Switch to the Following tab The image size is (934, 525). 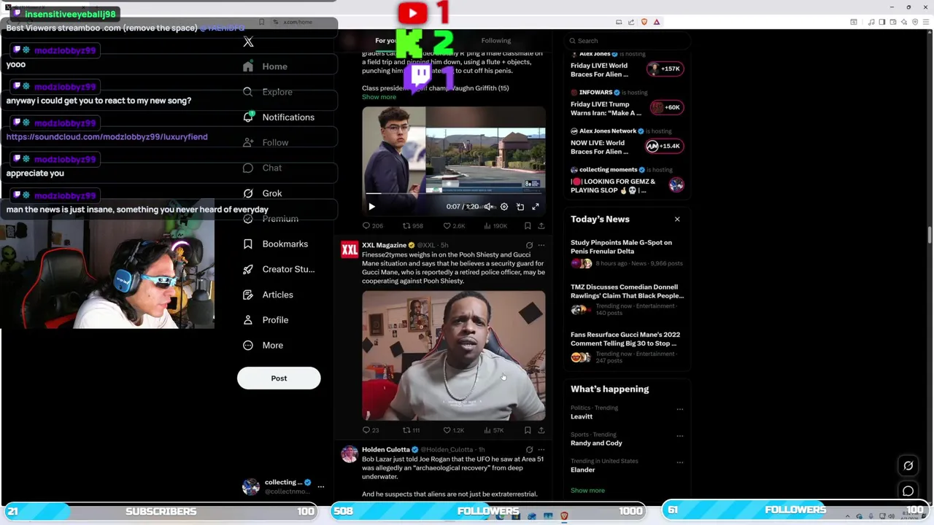496,41
